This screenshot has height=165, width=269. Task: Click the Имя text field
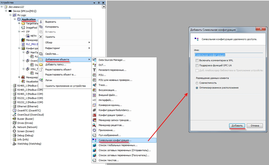(228, 55)
